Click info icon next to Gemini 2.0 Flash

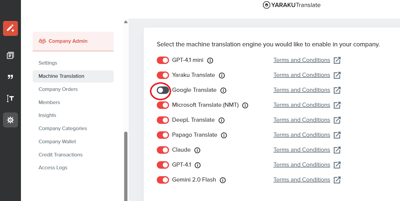223,180
